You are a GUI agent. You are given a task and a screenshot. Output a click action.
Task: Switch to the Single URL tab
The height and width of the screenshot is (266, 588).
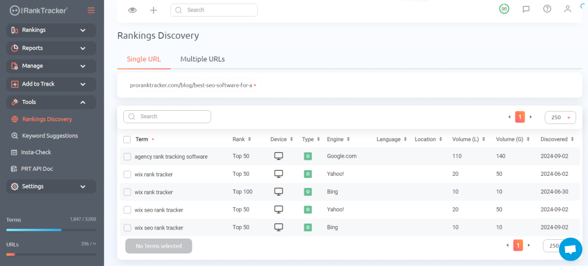pyautogui.click(x=144, y=59)
